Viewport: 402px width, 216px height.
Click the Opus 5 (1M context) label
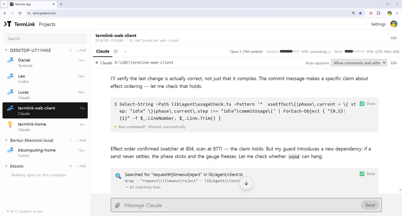246,51
